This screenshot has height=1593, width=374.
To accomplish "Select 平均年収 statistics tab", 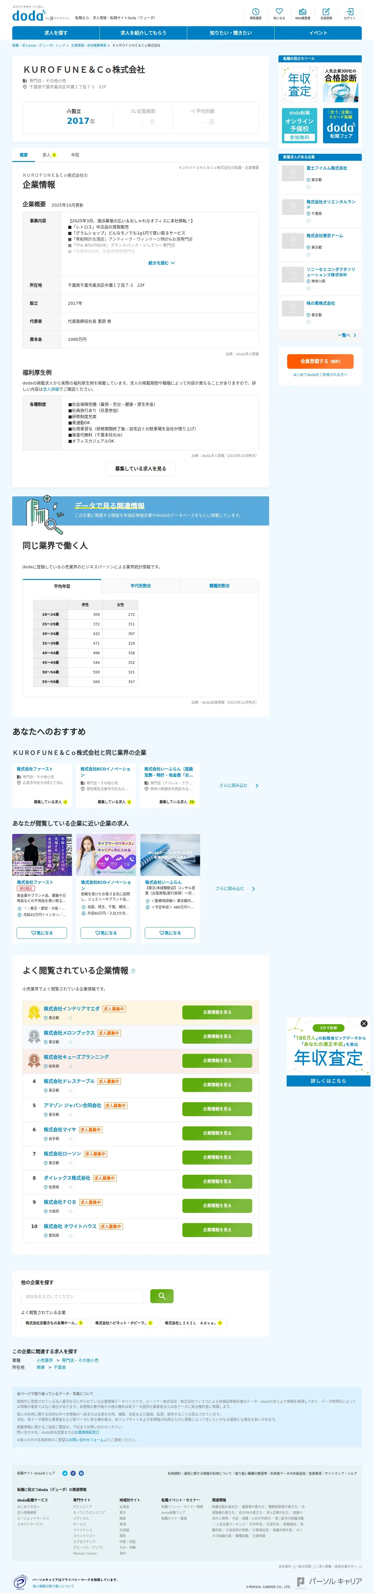I will tap(62, 586).
